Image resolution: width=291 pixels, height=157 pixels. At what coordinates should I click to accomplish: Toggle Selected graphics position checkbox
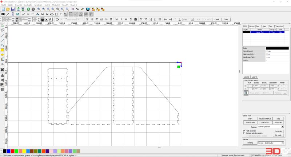point(247,136)
